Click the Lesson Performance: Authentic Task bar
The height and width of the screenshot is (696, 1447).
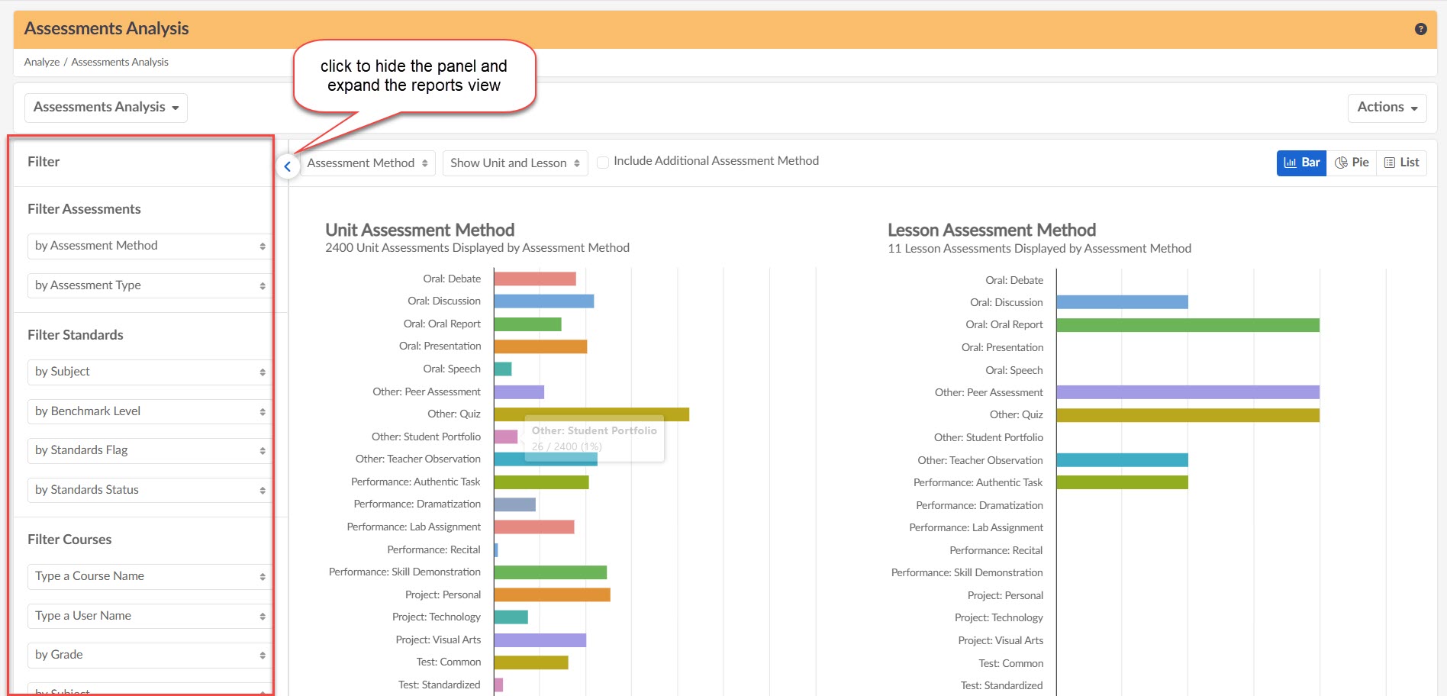pyautogui.click(x=1123, y=482)
